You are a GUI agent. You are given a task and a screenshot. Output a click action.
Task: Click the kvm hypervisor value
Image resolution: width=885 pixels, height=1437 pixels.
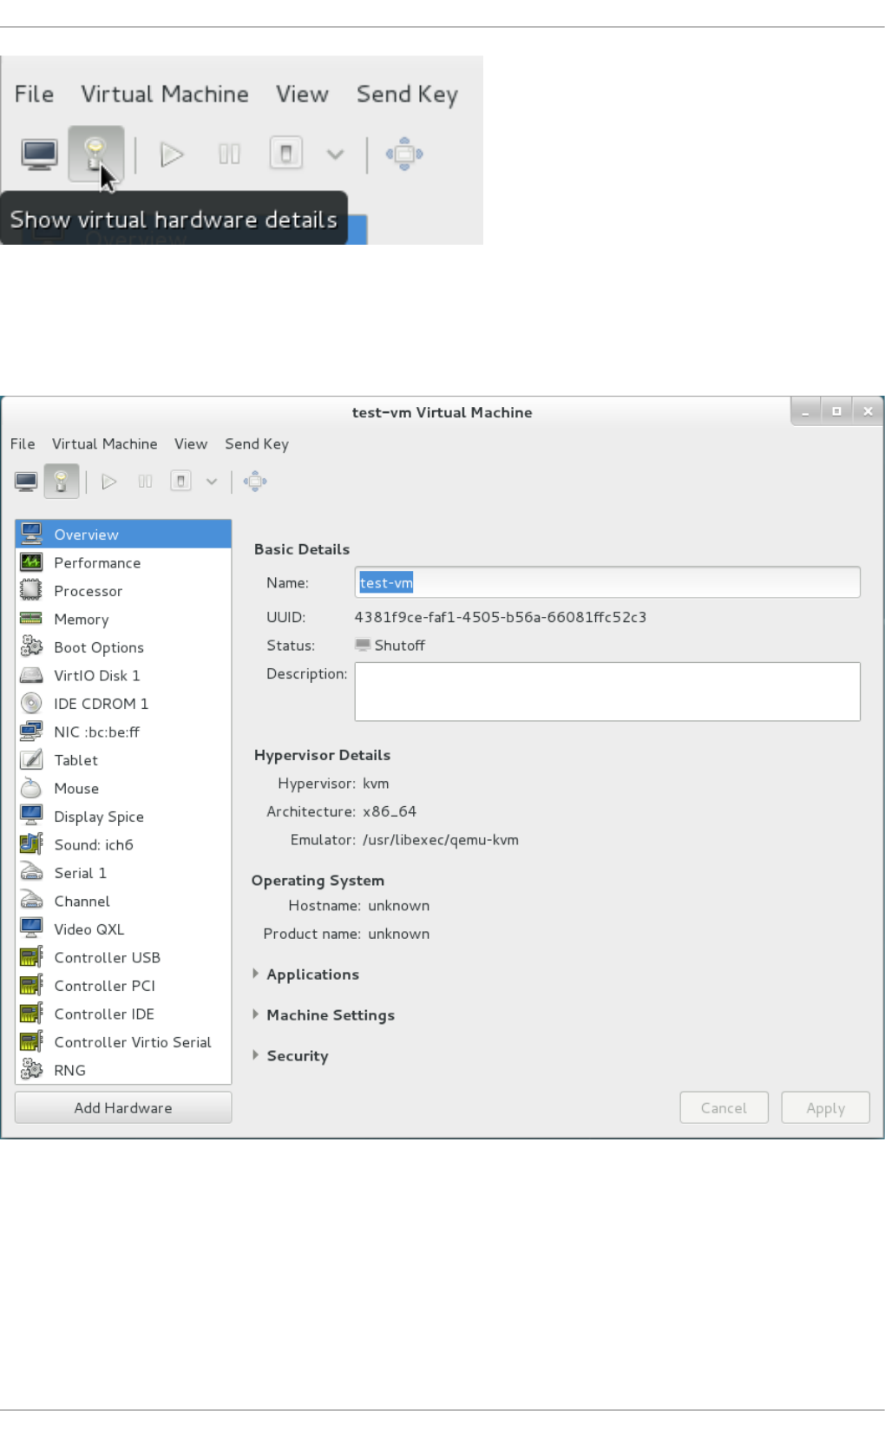[376, 784]
